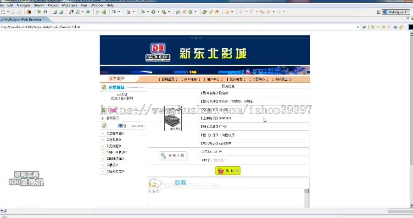Click the 《无间道》 ranking link
Viewport: 413px width, 218px height.
114,146
